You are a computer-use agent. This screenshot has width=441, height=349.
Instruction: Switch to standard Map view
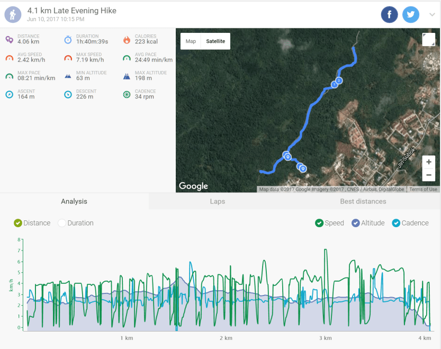click(x=191, y=41)
